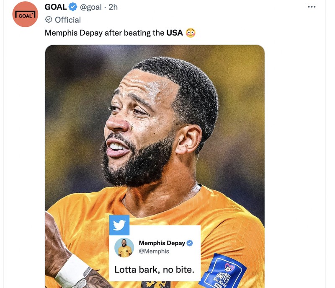
Task: Click the @Memphis handle in the embedded tweet
Action: point(154,251)
